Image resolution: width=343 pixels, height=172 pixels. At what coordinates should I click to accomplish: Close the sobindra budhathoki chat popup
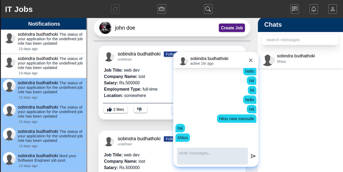[251, 60]
